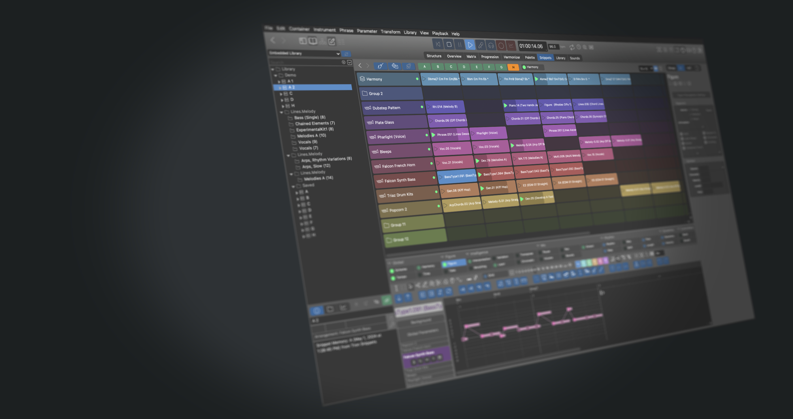The height and width of the screenshot is (419, 793).
Task: Click the loop cycle icon right of bpm
Action: coord(572,47)
